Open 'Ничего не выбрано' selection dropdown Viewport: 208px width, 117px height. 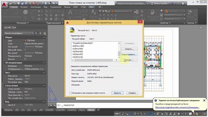pyautogui.click(x=19, y=33)
